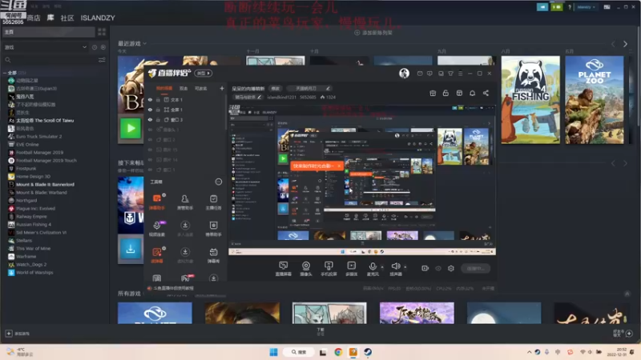The width and height of the screenshot is (641, 360).
Task: Switch to the 可发现 scene tab
Action: point(200,88)
